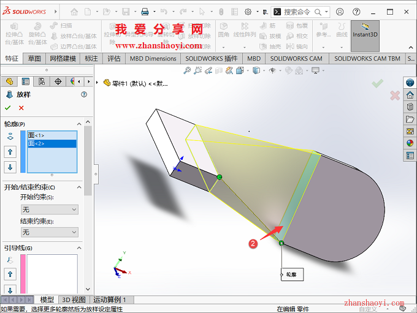
Task: Move the selected profile up
Action: (x=10, y=151)
